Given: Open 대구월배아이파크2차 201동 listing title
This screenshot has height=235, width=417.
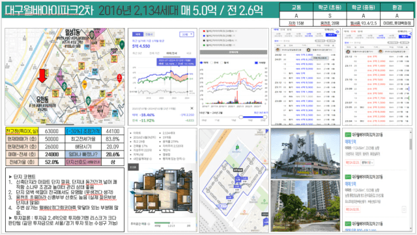Looking at the screenshot, I should (x=367, y=135).
